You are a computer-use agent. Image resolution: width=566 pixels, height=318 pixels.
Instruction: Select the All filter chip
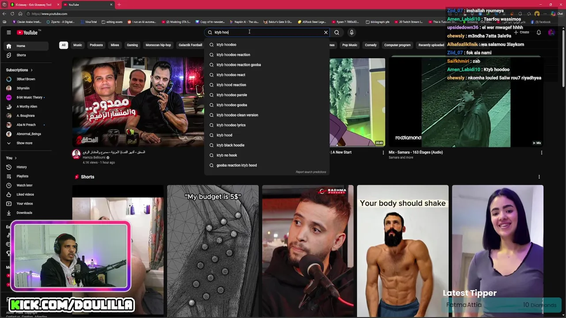click(x=63, y=45)
